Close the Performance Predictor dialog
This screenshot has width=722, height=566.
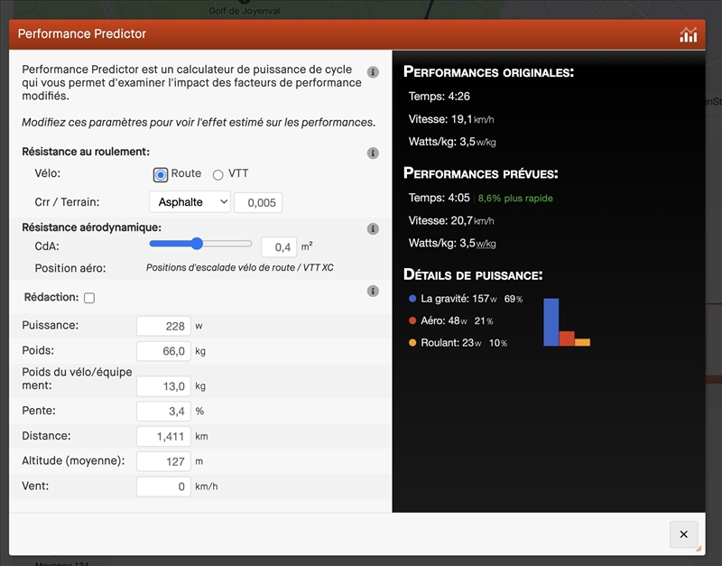pos(683,534)
